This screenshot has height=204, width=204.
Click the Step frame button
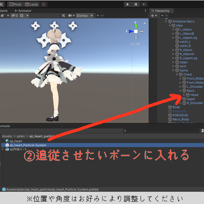144,4
